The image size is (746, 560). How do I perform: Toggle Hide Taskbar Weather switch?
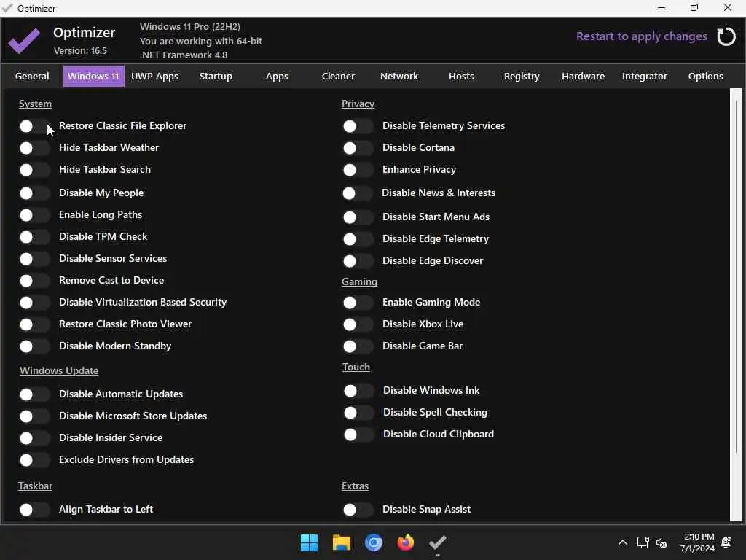click(x=34, y=148)
